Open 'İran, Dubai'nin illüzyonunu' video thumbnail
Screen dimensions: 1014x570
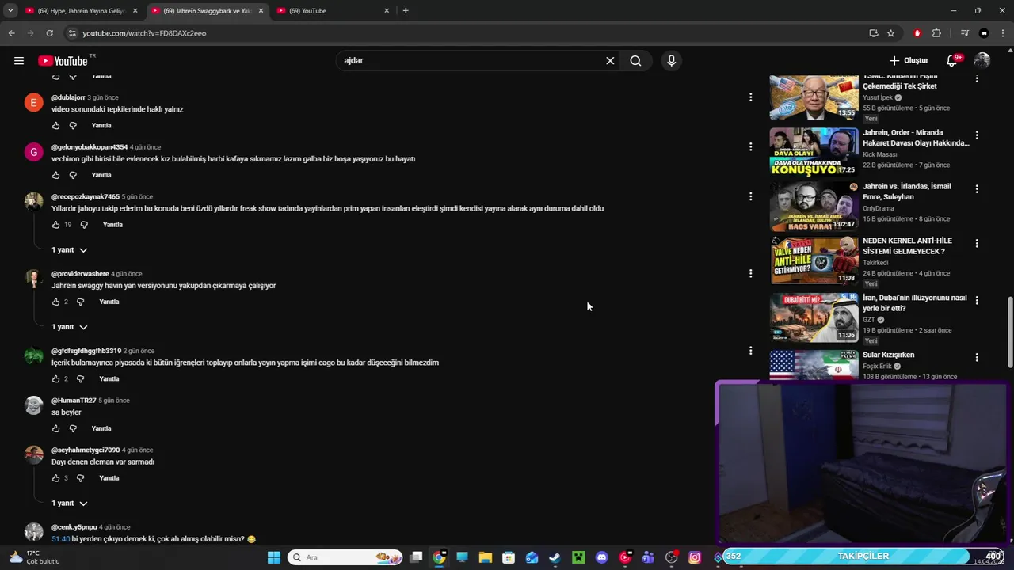814,317
